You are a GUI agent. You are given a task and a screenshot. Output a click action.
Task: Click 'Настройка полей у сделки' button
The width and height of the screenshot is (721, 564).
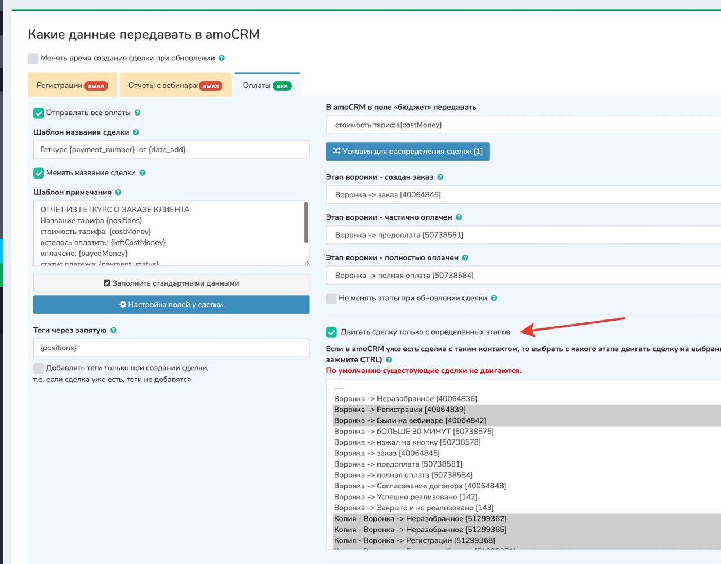pos(171,305)
